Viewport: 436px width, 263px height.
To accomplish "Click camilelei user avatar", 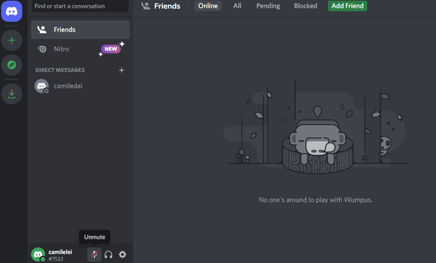I will tap(38, 255).
